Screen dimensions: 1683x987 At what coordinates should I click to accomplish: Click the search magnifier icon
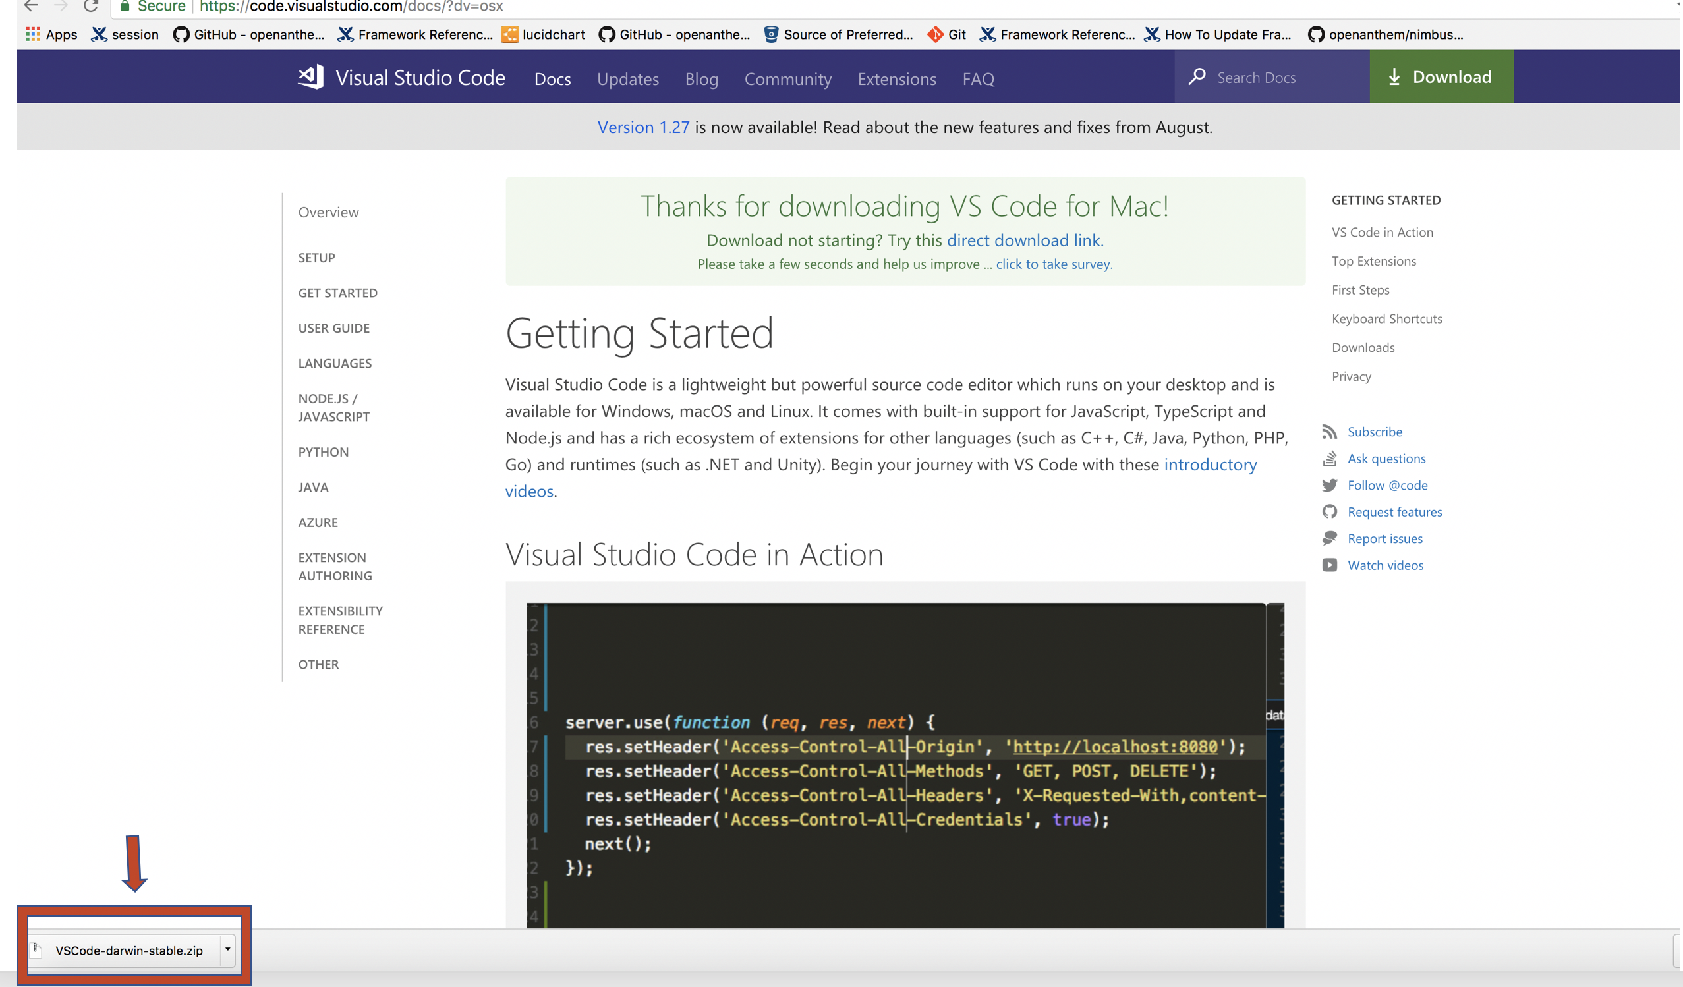coord(1198,77)
